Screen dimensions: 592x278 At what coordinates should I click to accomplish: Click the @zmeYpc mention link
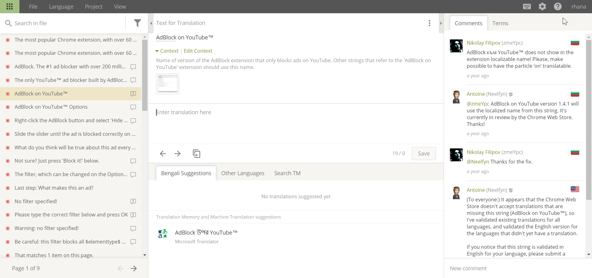click(x=478, y=104)
